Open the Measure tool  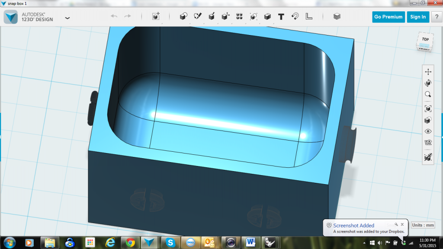coord(309,16)
